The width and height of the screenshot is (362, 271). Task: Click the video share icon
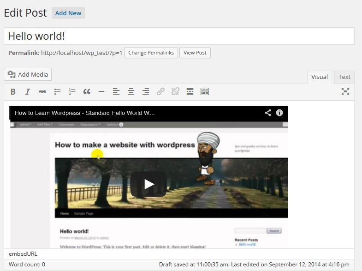click(x=268, y=113)
